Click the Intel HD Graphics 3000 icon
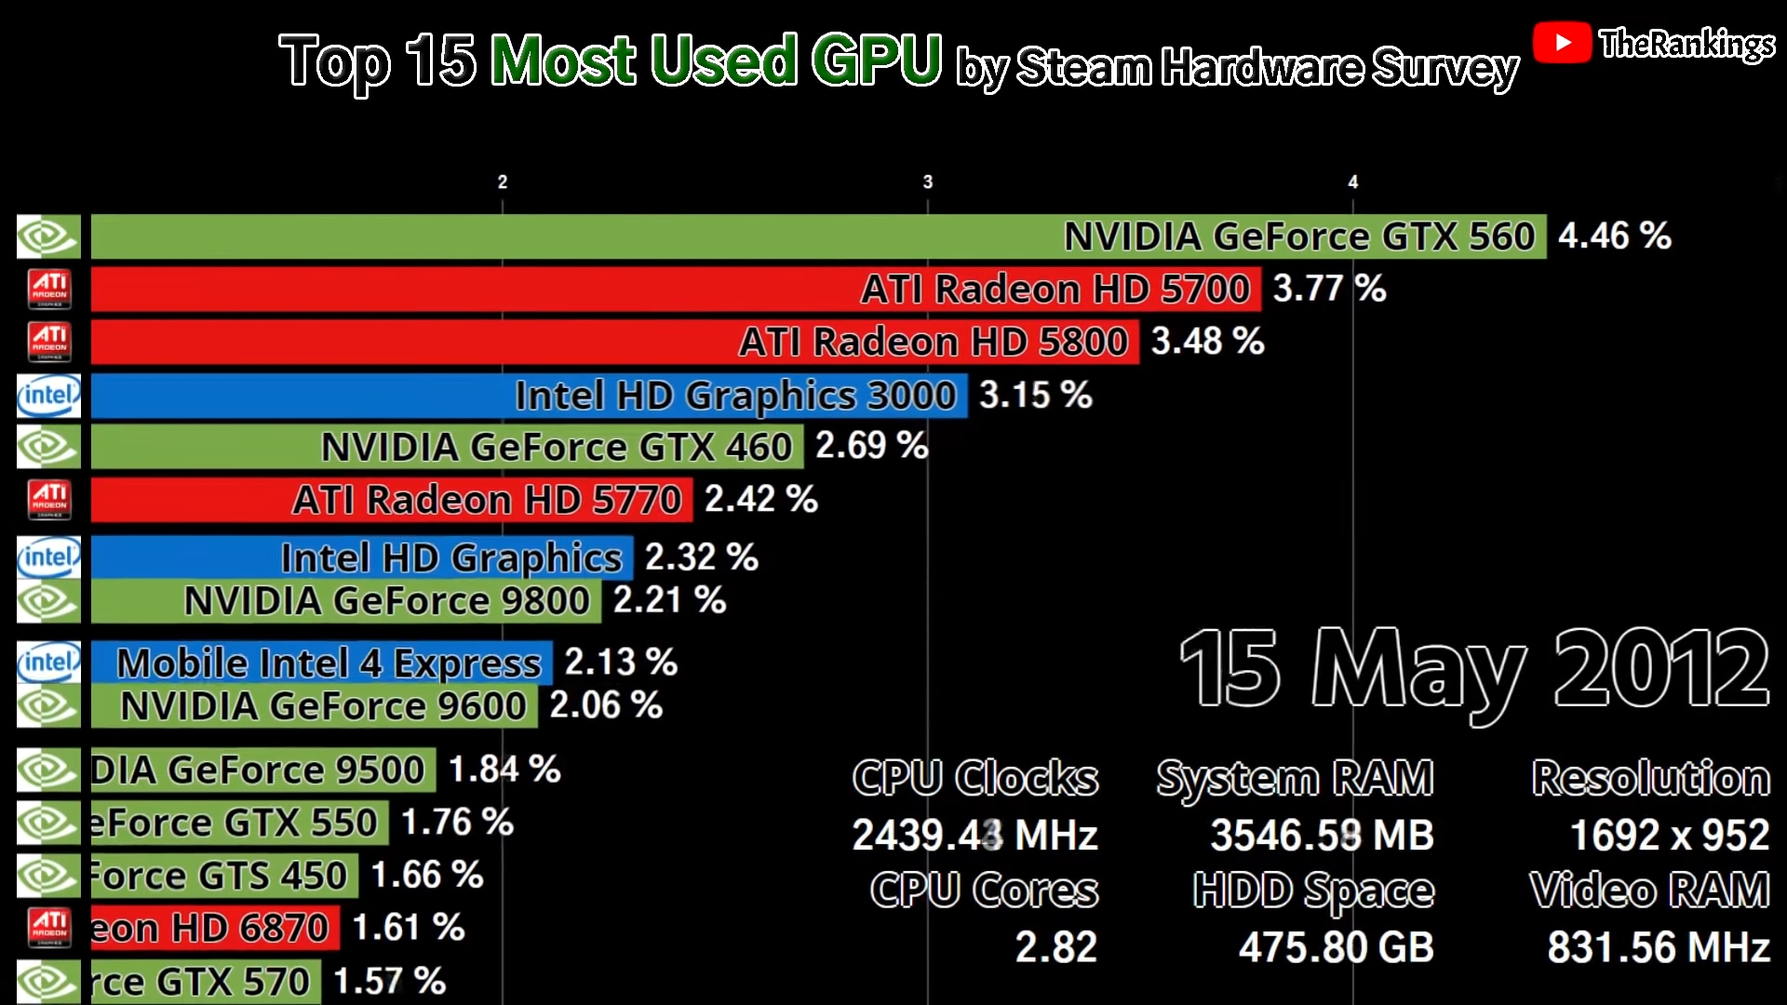Screen dimensions: 1787x1005 pos(47,395)
